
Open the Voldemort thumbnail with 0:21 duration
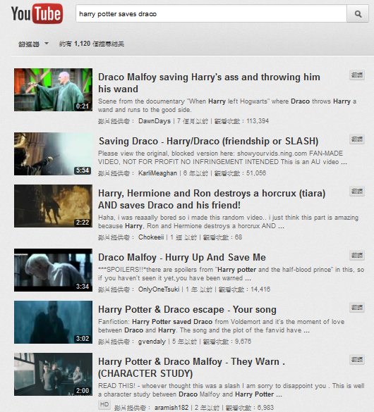(x=53, y=89)
